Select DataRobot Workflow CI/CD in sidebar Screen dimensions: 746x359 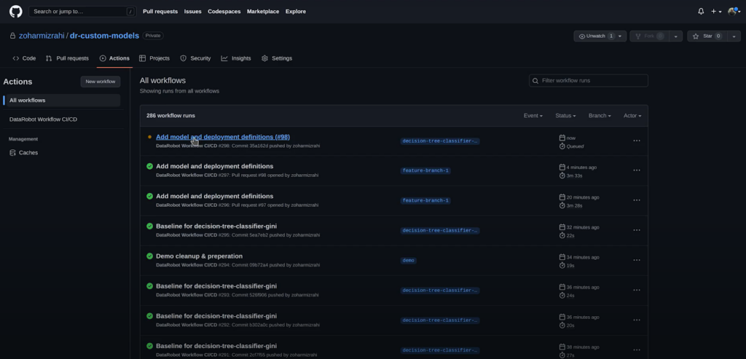pos(43,119)
